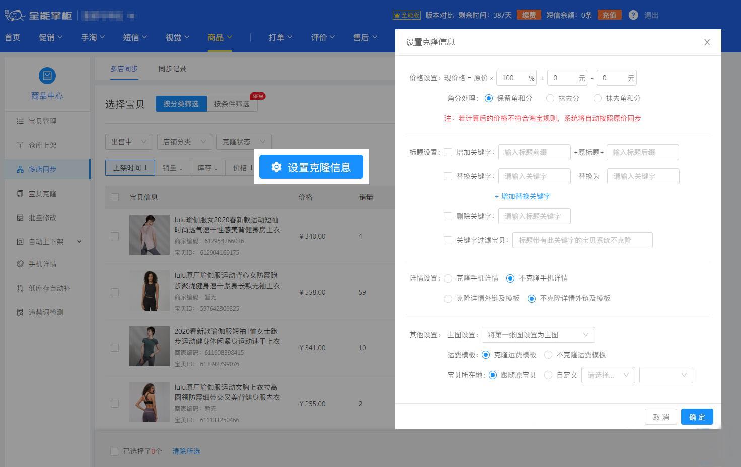Screen dimensions: 741x467
Task: Click the 全能掌柜 logo icon
Action: coord(14,15)
